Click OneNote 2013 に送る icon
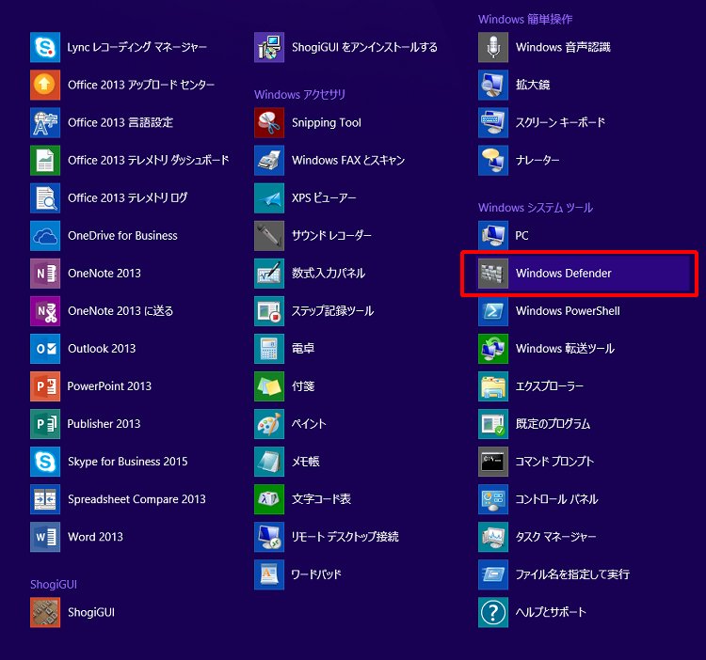 coord(45,310)
